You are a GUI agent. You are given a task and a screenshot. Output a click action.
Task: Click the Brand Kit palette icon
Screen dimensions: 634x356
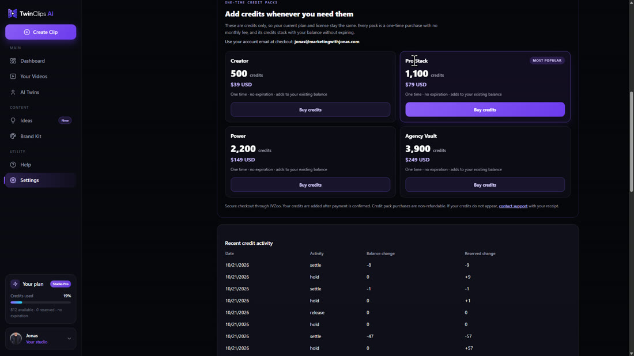(13, 136)
